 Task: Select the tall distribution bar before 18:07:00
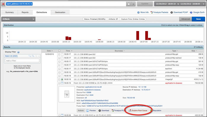138,35
